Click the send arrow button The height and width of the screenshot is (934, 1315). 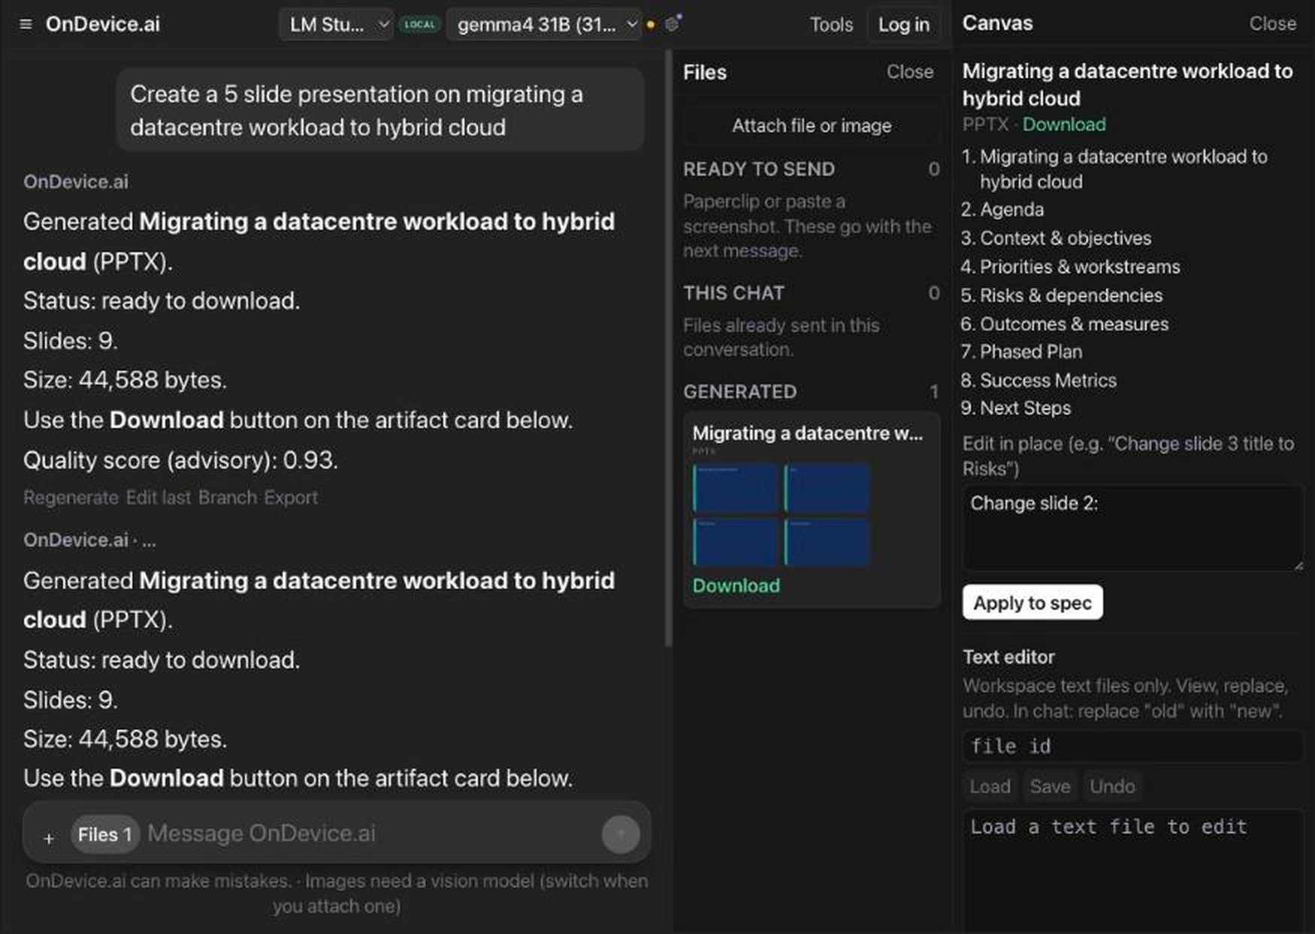point(621,834)
